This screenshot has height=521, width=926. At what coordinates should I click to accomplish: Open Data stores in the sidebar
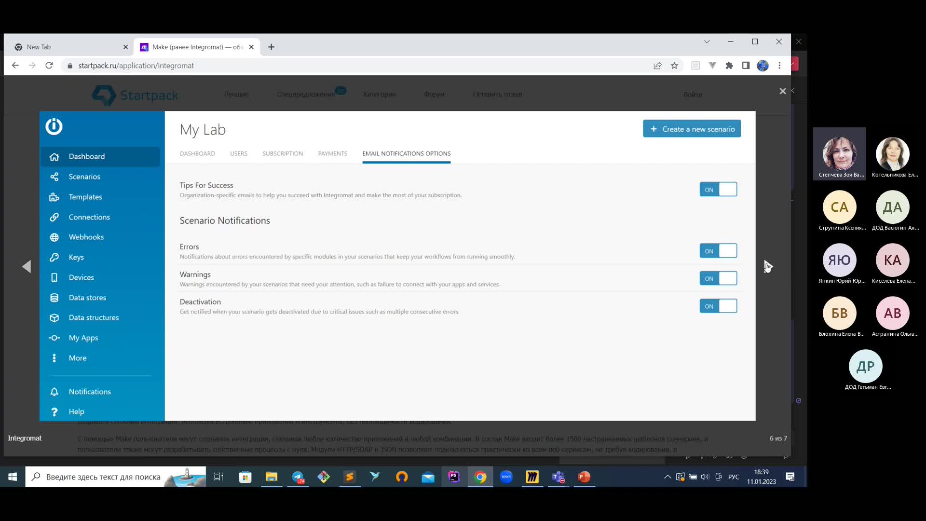pyautogui.click(x=100, y=298)
